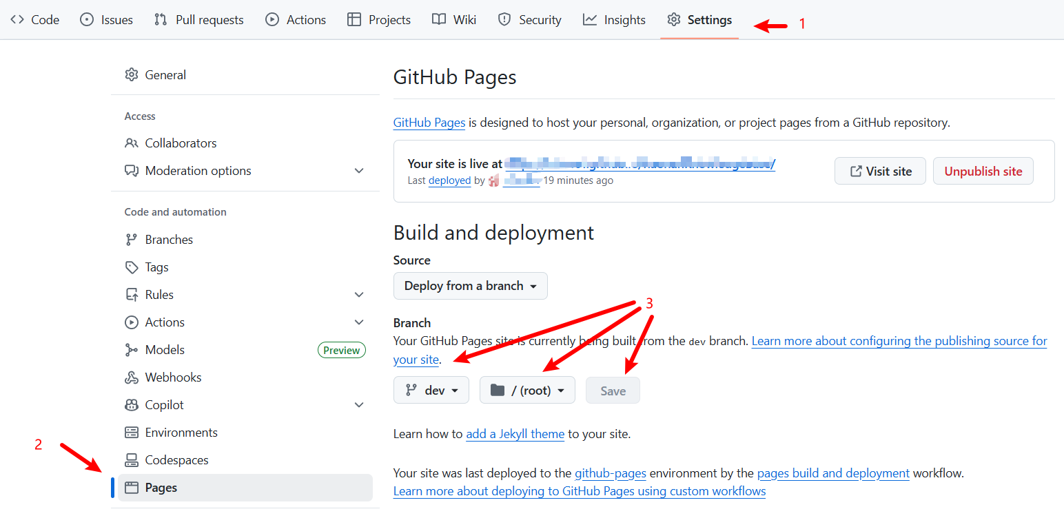Open the Projects tab
Screen dimensions: 1064x518
pyautogui.click(x=378, y=19)
